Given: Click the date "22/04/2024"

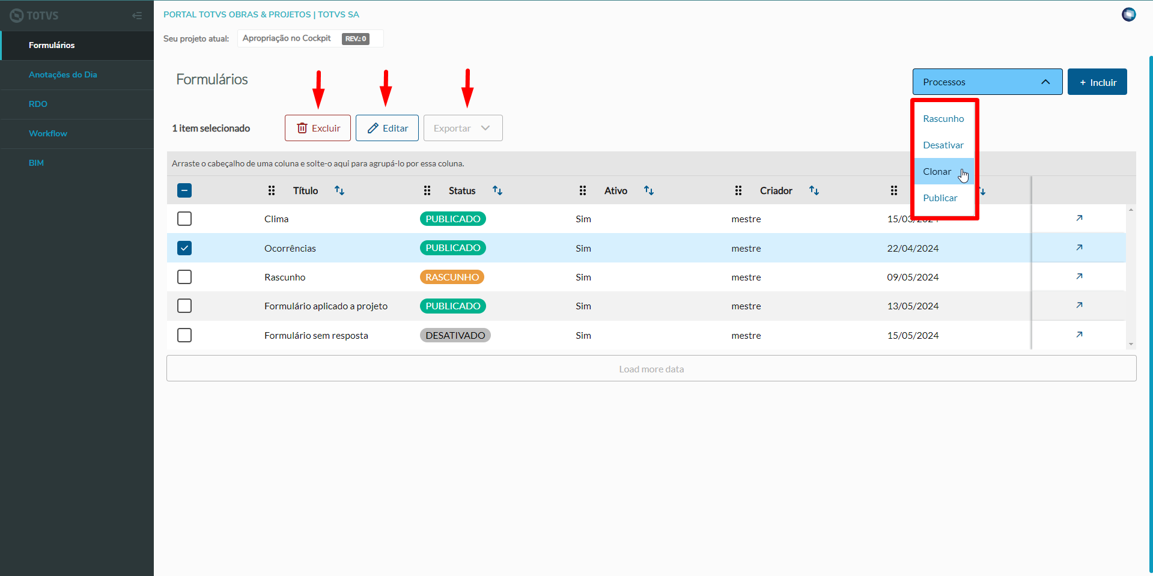Looking at the screenshot, I should coord(913,248).
